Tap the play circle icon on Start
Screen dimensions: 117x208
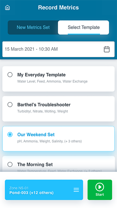(x=100, y=187)
